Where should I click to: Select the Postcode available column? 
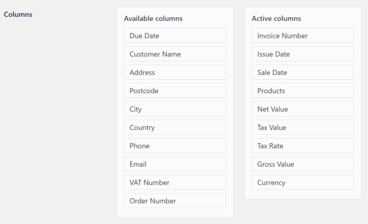tap(175, 91)
